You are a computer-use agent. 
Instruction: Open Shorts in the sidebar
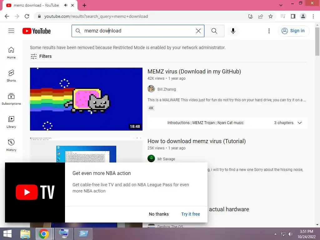[x=11, y=76]
